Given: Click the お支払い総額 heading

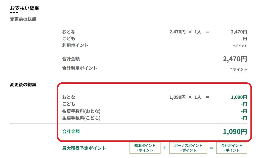Looking at the screenshot, I should click(x=25, y=8).
